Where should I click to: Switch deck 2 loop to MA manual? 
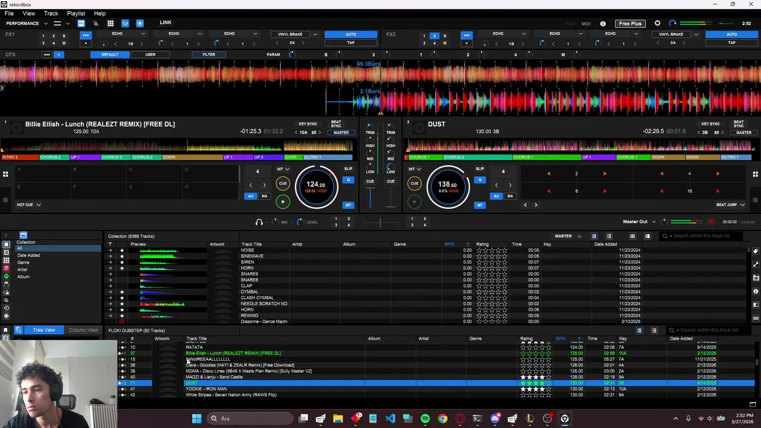pyautogui.click(x=510, y=196)
